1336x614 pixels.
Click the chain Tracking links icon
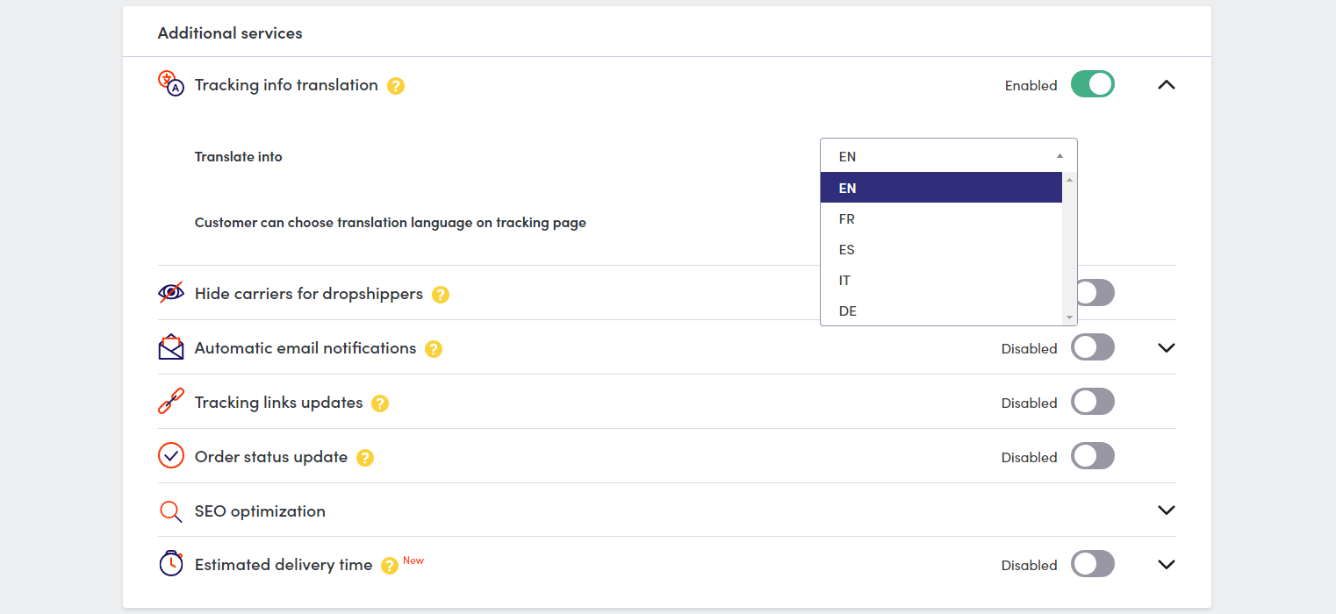pos(171,402)
